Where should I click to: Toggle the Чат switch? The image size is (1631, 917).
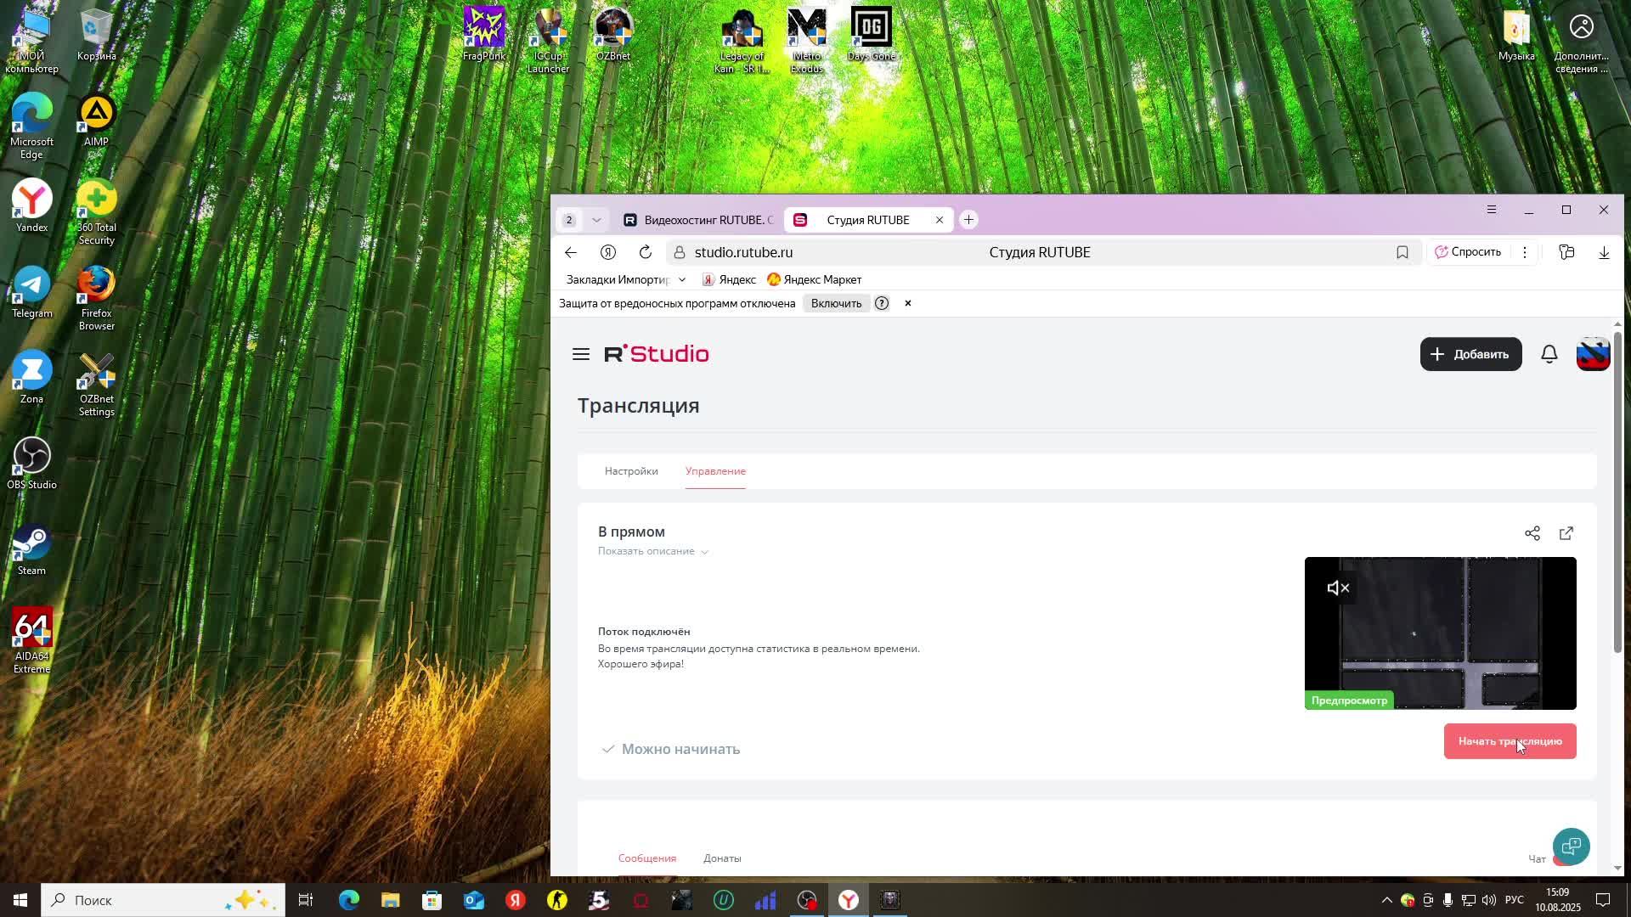pyautogui.click(x=1558, y=859)
